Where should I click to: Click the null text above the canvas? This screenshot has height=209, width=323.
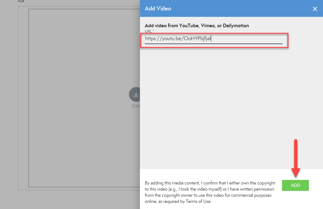point(21,1)
